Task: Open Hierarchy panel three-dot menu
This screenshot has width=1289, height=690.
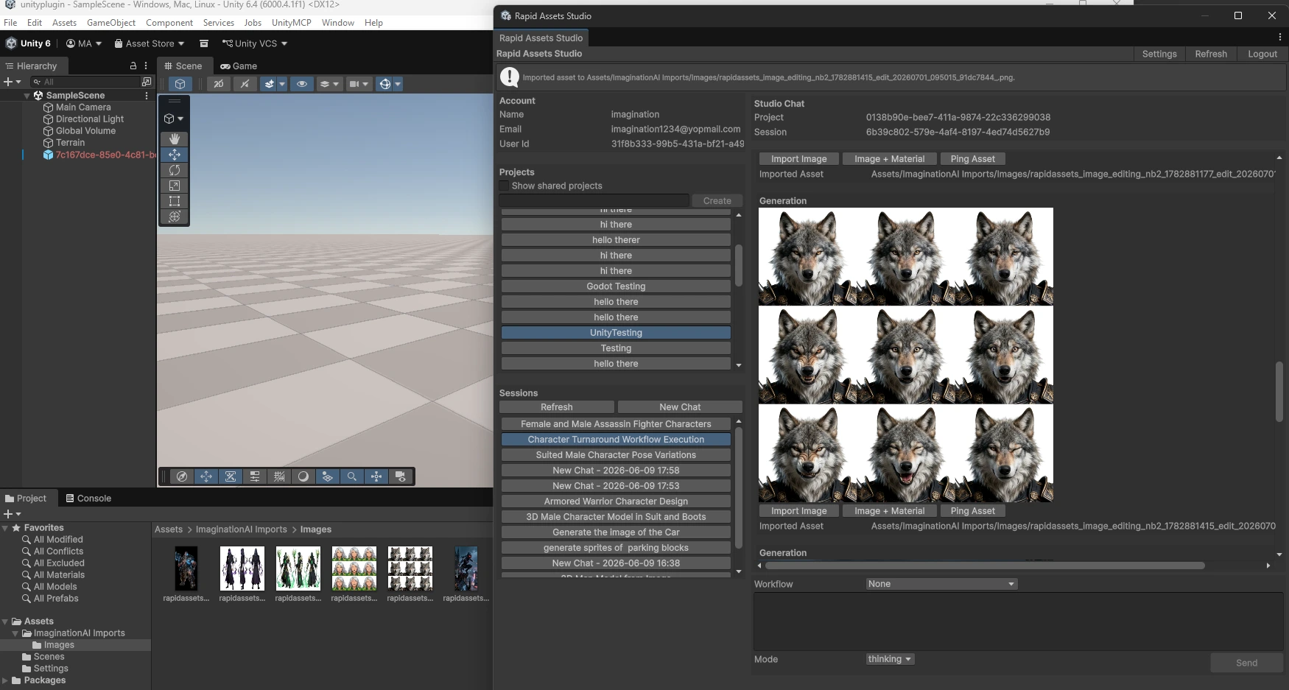Action: 146,66
